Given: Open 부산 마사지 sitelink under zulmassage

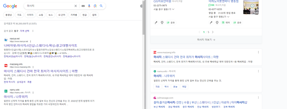Looking at the screenshot, I should [x=159, y=107].
